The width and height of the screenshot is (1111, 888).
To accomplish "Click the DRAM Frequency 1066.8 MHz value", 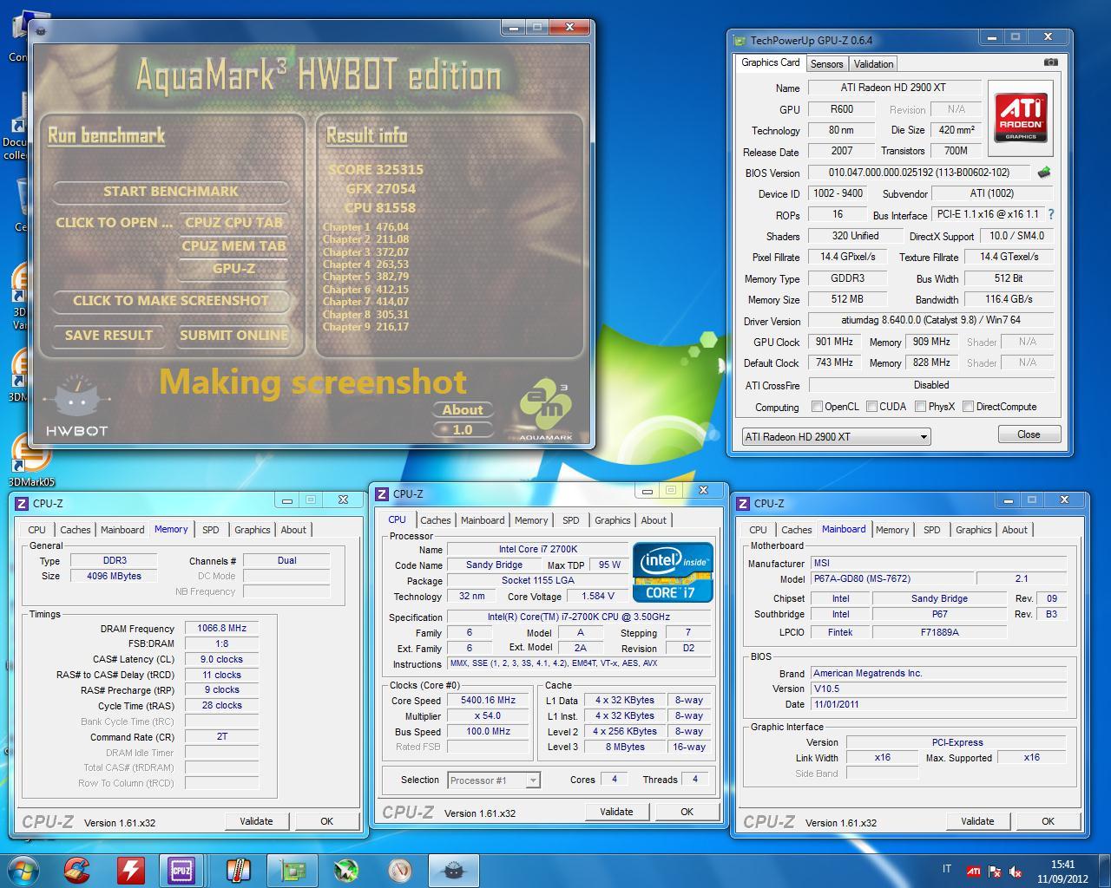I will click(221, 628).
